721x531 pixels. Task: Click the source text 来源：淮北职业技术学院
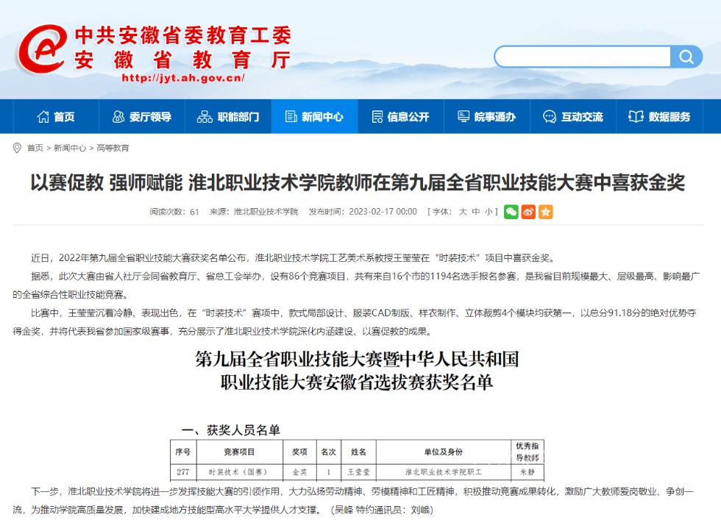point(255,212)
